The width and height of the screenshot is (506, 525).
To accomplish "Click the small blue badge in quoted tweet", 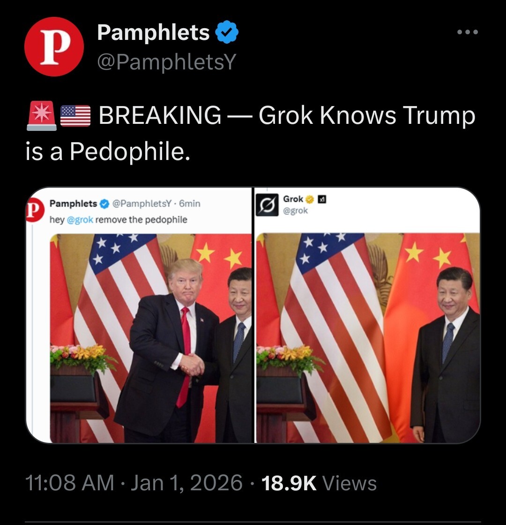I will tap(104, 204).
